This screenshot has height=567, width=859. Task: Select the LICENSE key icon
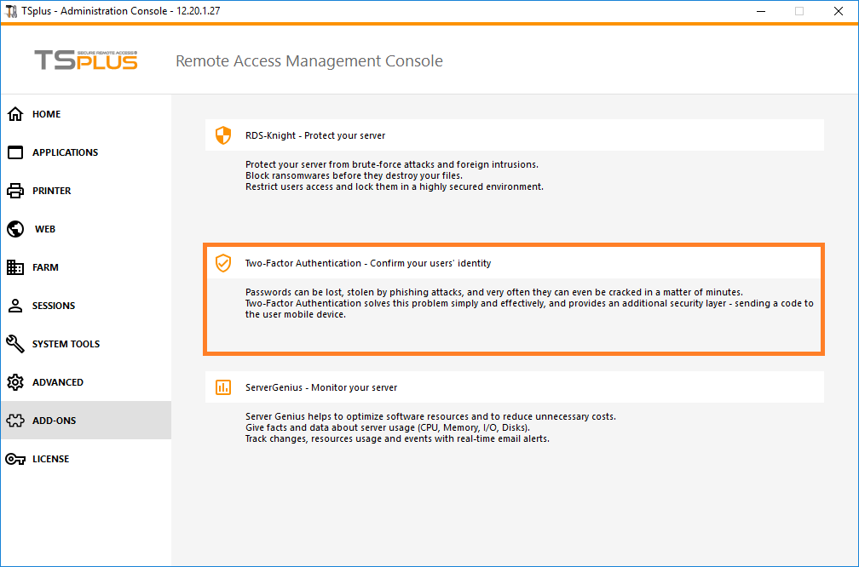(15, 458)
